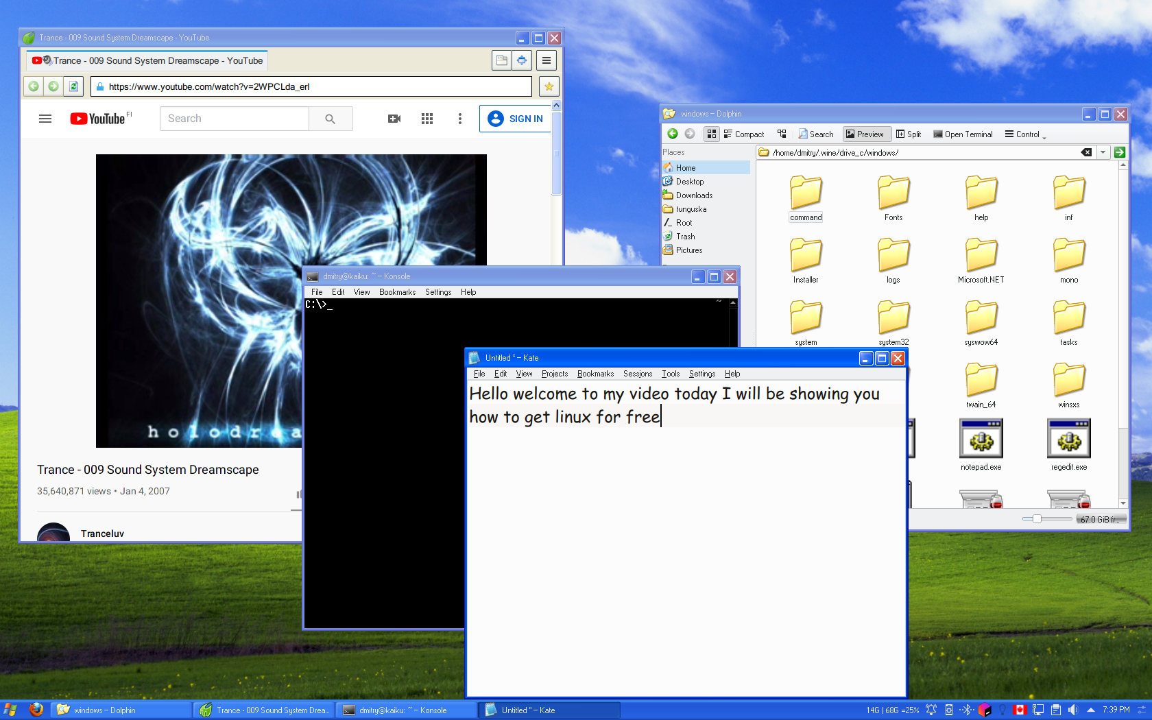The width and height of the screenshot is (1152, 720).
Task: Click Dolphin's forward navigation arrow
Action: coord(690,134)
